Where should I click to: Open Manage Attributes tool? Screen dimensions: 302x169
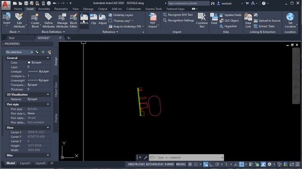62,20
